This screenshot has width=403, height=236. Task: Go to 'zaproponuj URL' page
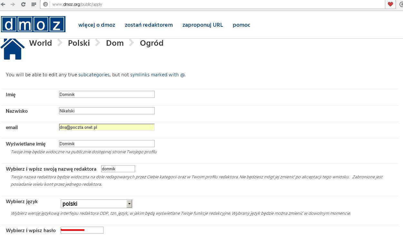click(x=202, y=25)
